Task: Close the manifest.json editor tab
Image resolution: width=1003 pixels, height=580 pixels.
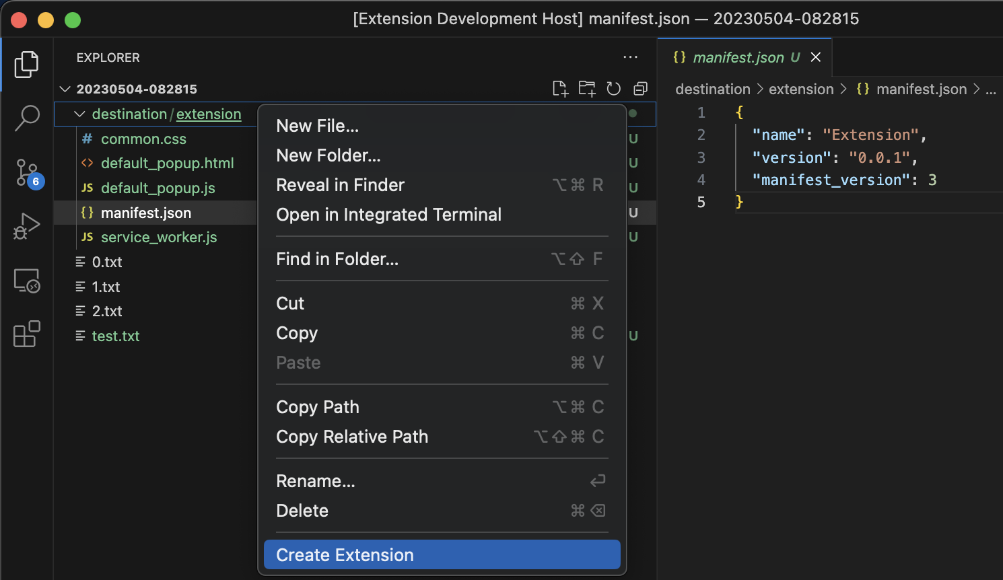Action: click(x=816, y=57)
